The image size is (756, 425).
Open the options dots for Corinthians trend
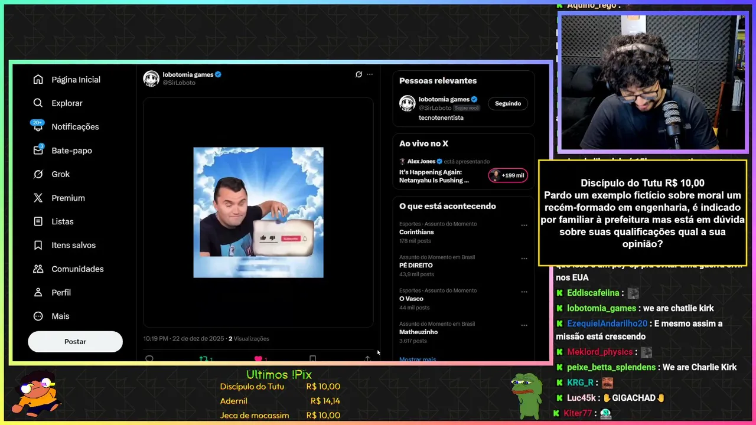coord(524,225)
